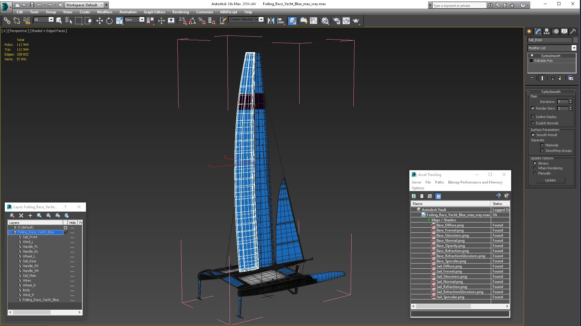Click the Align tool icon
This screenshot has width=581, height=326.
tap(281, 21)
